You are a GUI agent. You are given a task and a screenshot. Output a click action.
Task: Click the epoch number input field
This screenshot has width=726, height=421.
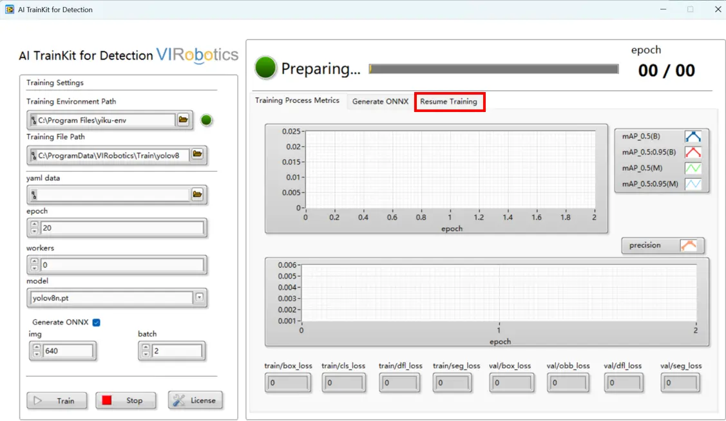tap(122, 228)
